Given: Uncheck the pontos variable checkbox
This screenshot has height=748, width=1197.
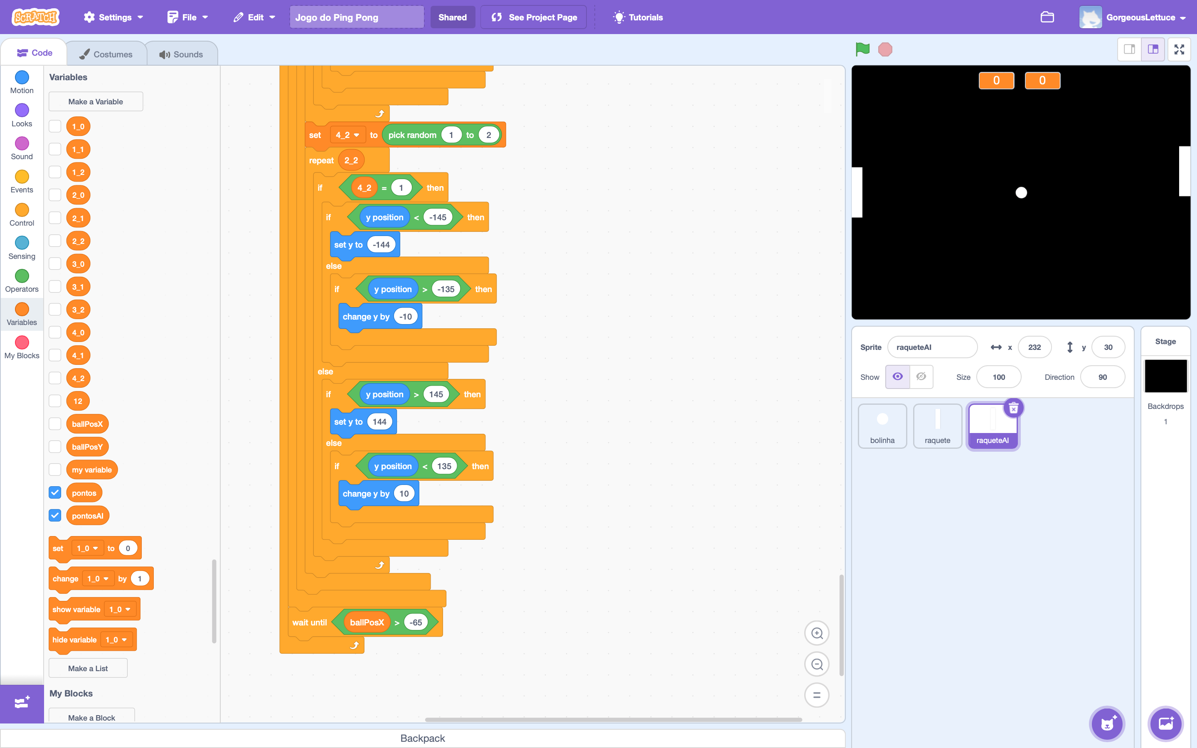Looking at the screenshot, I should click(x=54, y=492).
